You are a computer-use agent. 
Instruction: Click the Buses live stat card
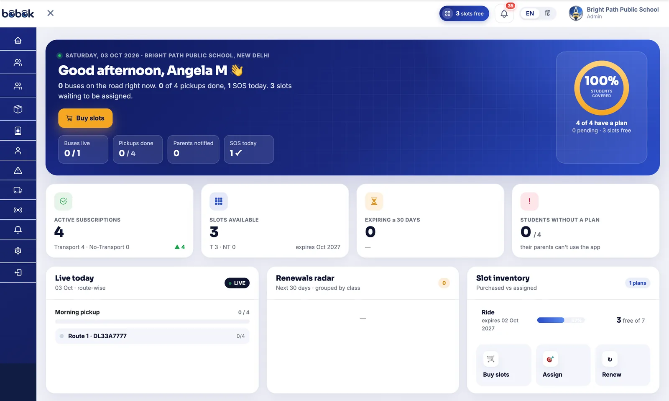[83, 149]
